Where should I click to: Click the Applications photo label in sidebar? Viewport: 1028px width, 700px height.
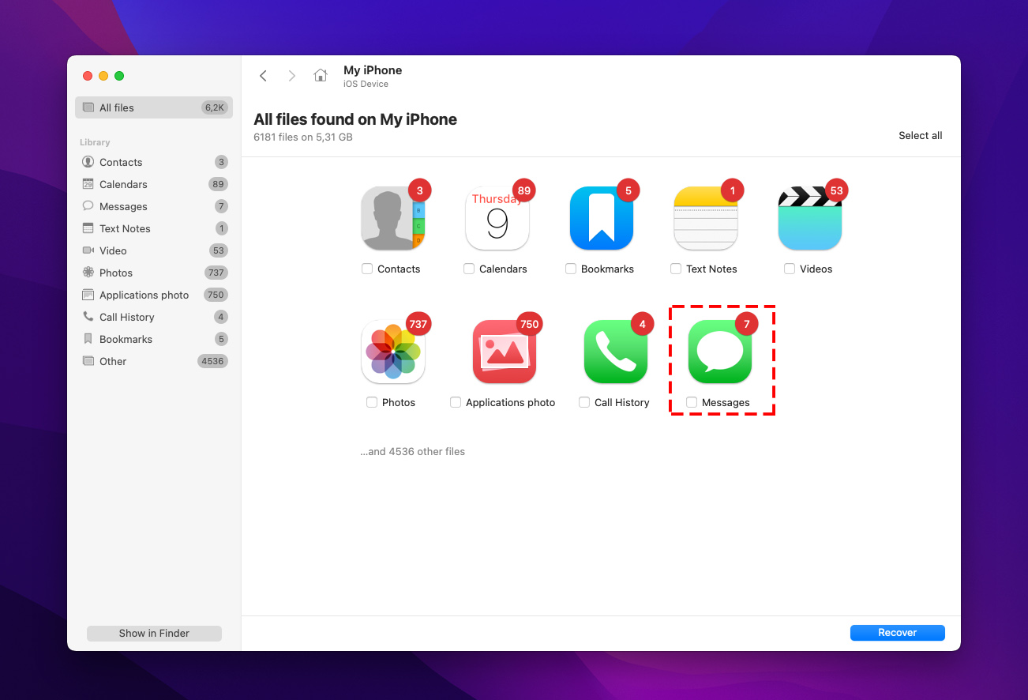point(144,295)
